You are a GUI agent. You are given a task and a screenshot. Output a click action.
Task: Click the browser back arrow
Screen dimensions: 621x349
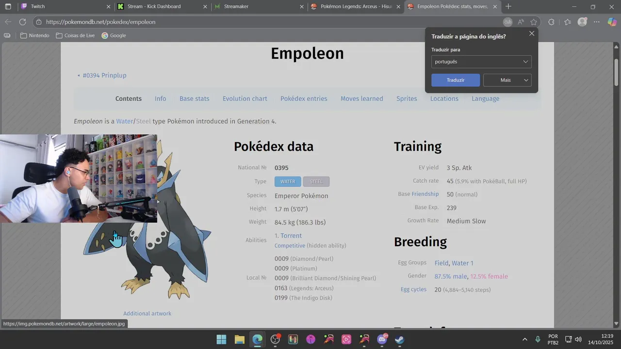pyautogui.click(x=8, y=22)
